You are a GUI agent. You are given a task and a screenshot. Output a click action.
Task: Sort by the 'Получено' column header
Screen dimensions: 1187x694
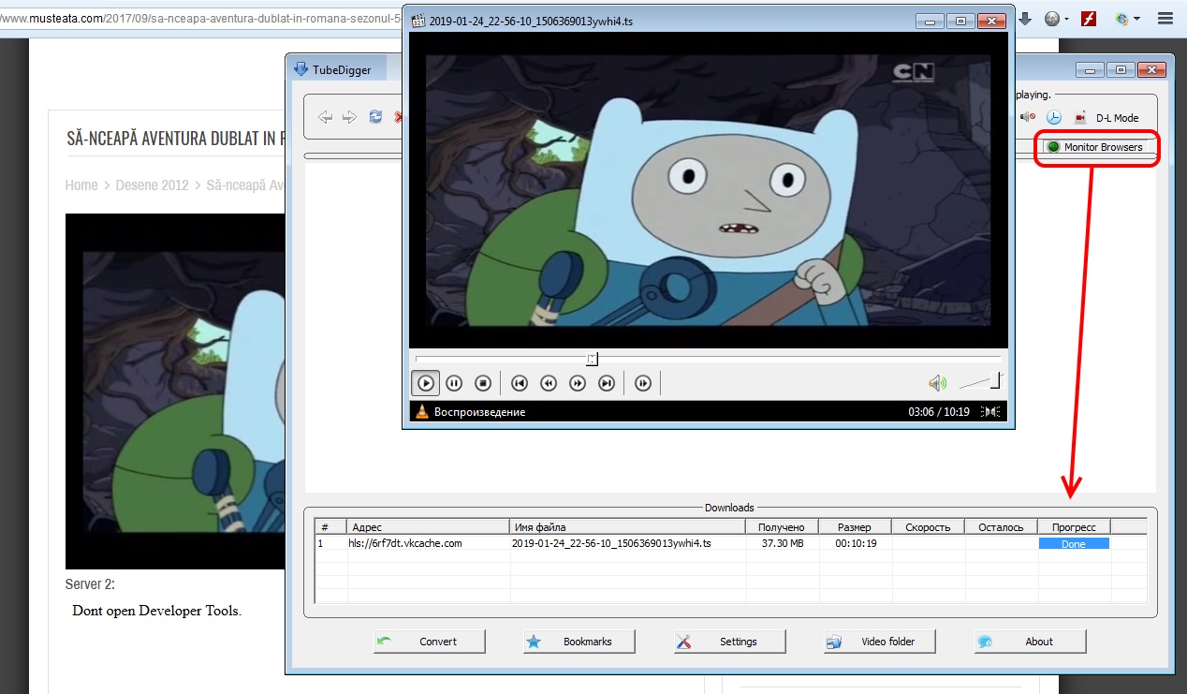click(782, 527)
